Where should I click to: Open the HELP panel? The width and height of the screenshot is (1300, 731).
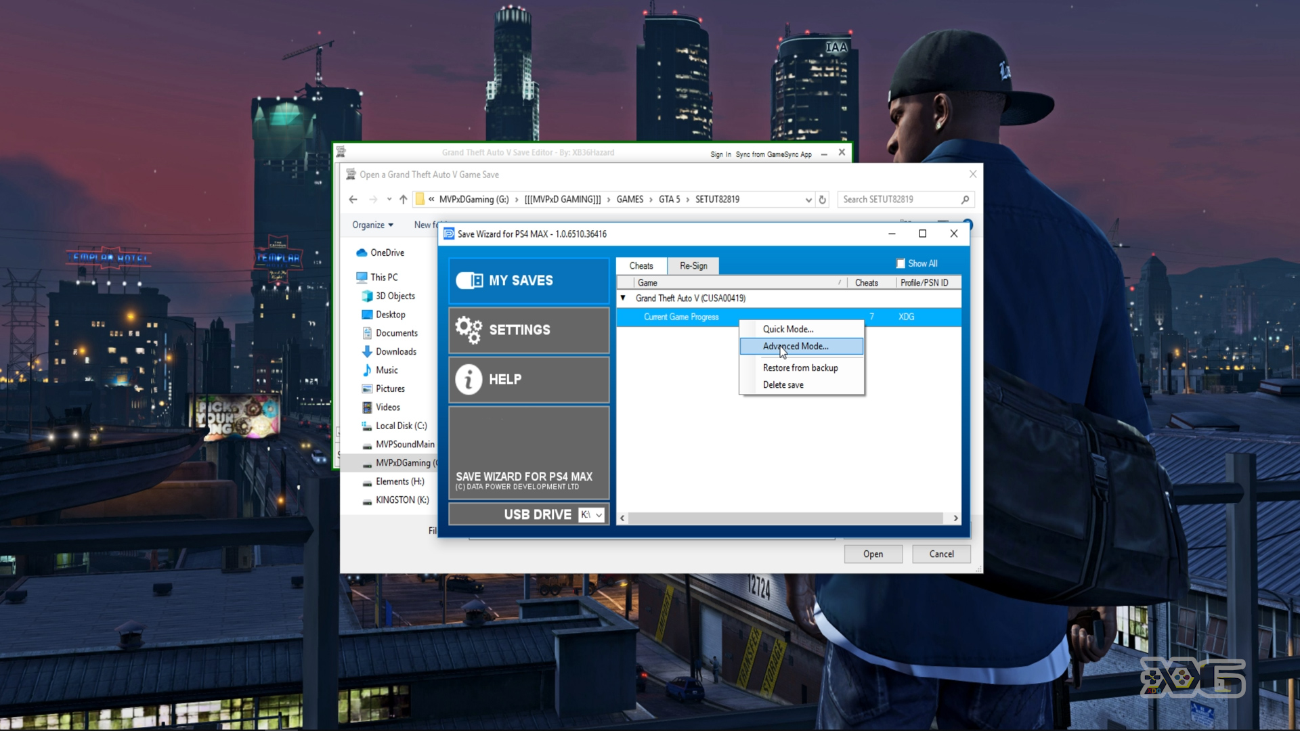coord(527,378)
